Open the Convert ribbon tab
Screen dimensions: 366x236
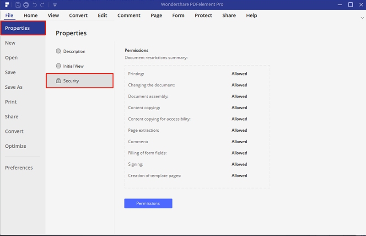coord(78,16)
